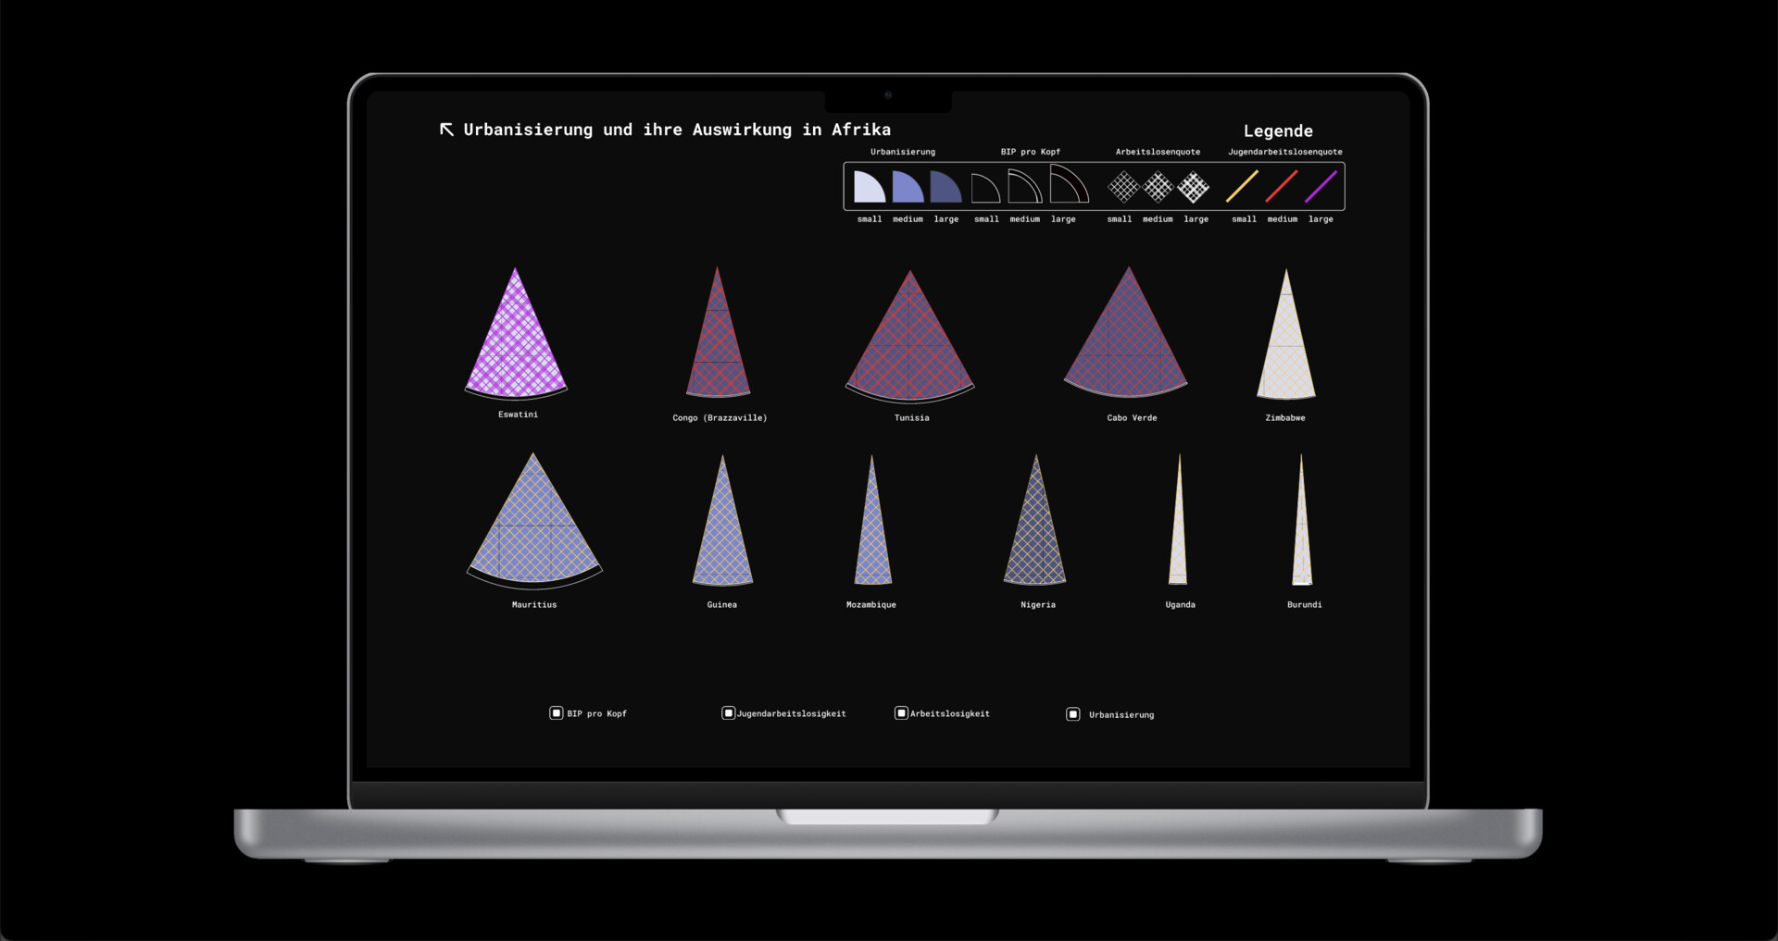Click the purple large Jugendarbeitslosenquote line
1778x941 pixels.
click(x=1321, y=186)
